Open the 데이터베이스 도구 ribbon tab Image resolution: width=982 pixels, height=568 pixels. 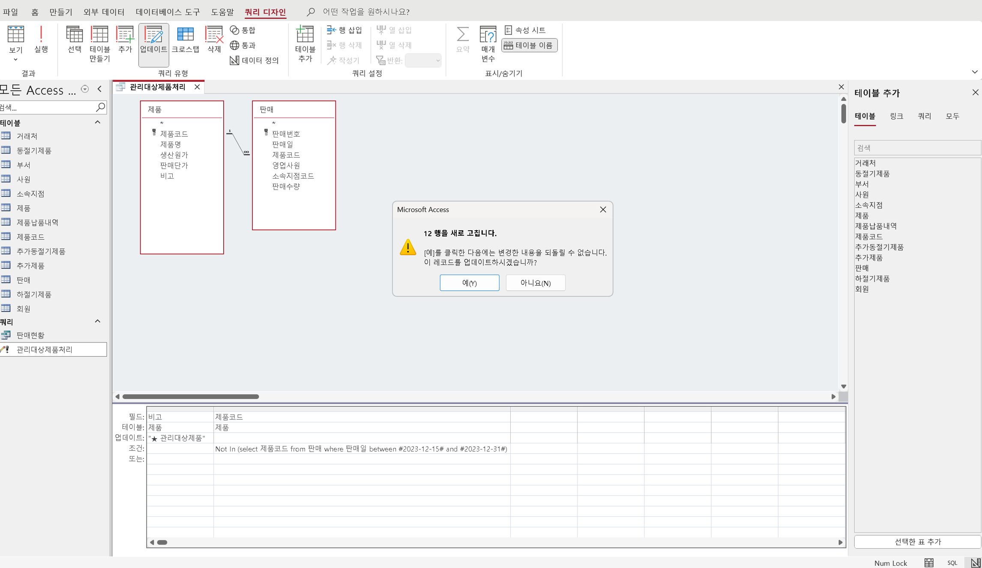point(168,12)
